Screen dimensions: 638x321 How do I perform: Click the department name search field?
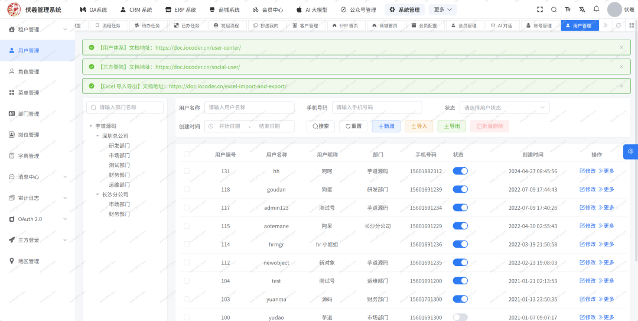click(x=125, y=108)
